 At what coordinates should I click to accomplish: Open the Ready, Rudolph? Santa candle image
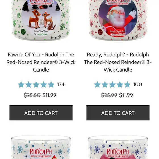coord(118,20)
